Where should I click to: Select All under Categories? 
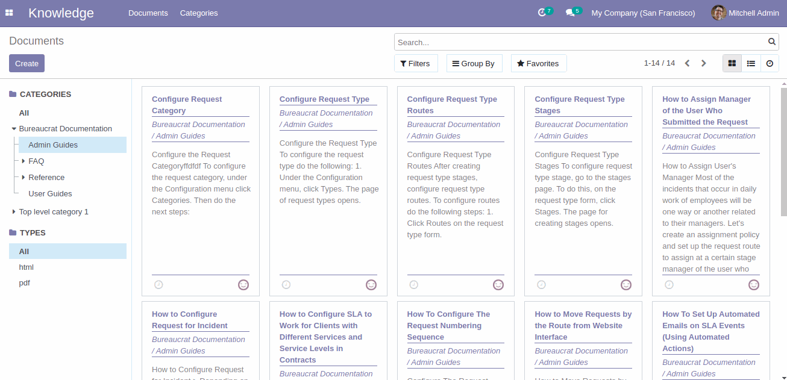tap(24, 113)
